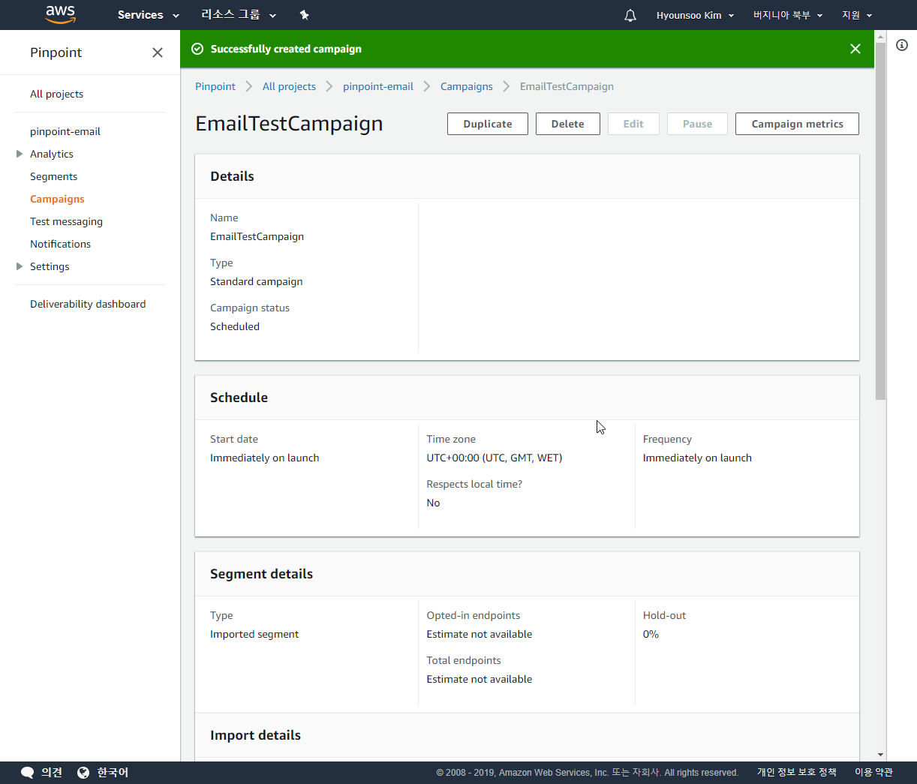The height and width of the screenshot is (784, 917).
Task: Click the feedback speech bubble icon
Action: 28,773
